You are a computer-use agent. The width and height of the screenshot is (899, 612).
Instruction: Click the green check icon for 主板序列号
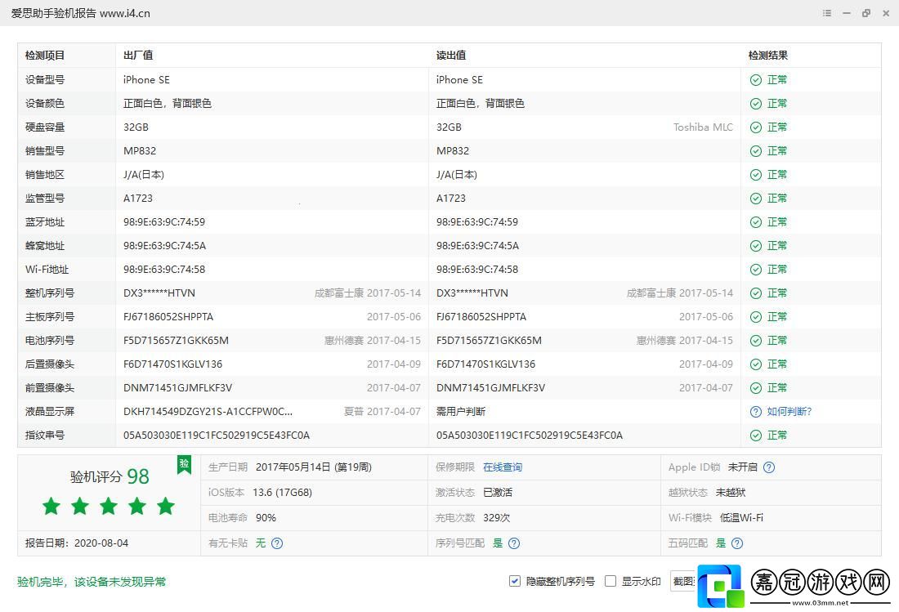(756, 317)
